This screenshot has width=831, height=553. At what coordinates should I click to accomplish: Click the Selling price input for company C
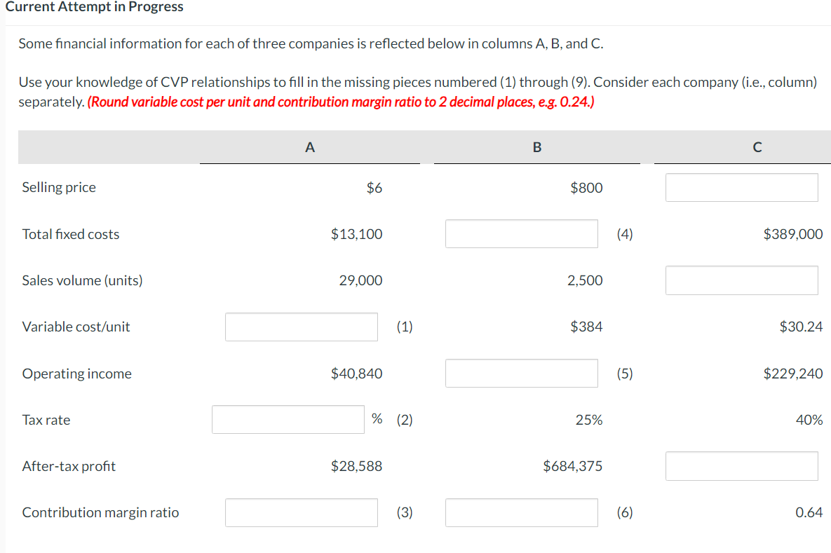point(741,187)
